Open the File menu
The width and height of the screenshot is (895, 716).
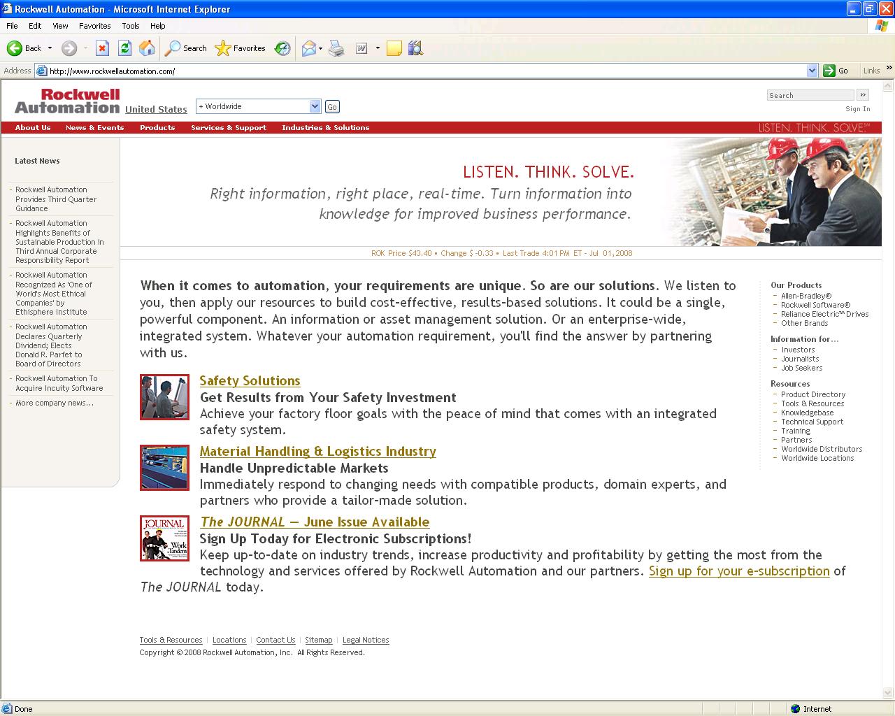click(12, 26)
